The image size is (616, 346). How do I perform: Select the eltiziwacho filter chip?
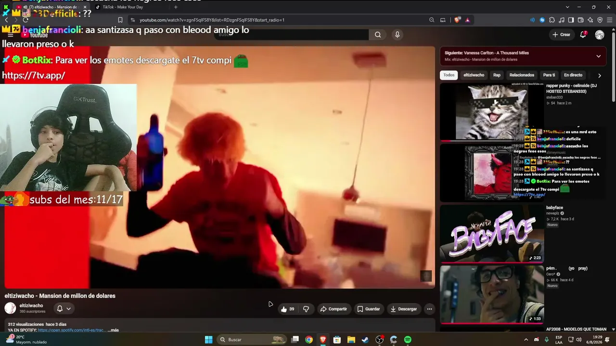click(x=474, y=75)
